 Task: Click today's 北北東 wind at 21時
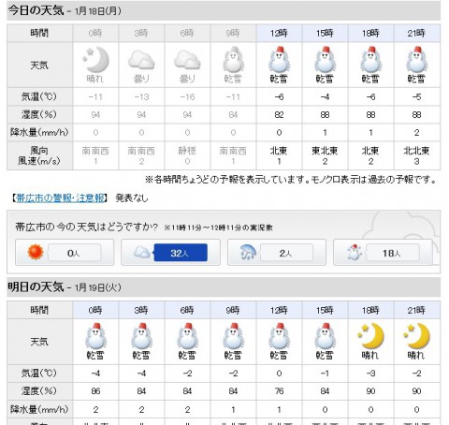coord(416,151)
